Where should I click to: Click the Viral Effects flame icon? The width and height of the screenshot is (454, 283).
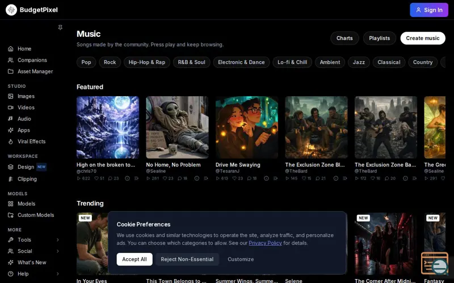[11, 141]
